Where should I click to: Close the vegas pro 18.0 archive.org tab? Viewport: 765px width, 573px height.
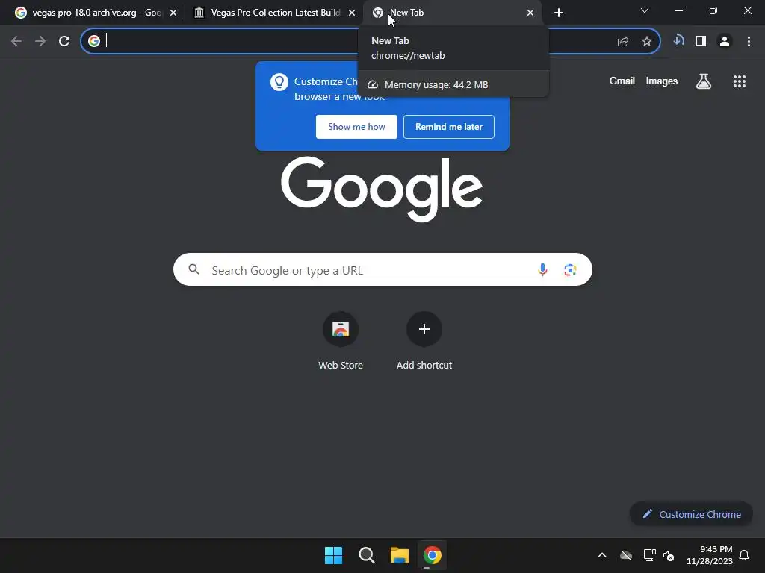[x=173, y=13]
